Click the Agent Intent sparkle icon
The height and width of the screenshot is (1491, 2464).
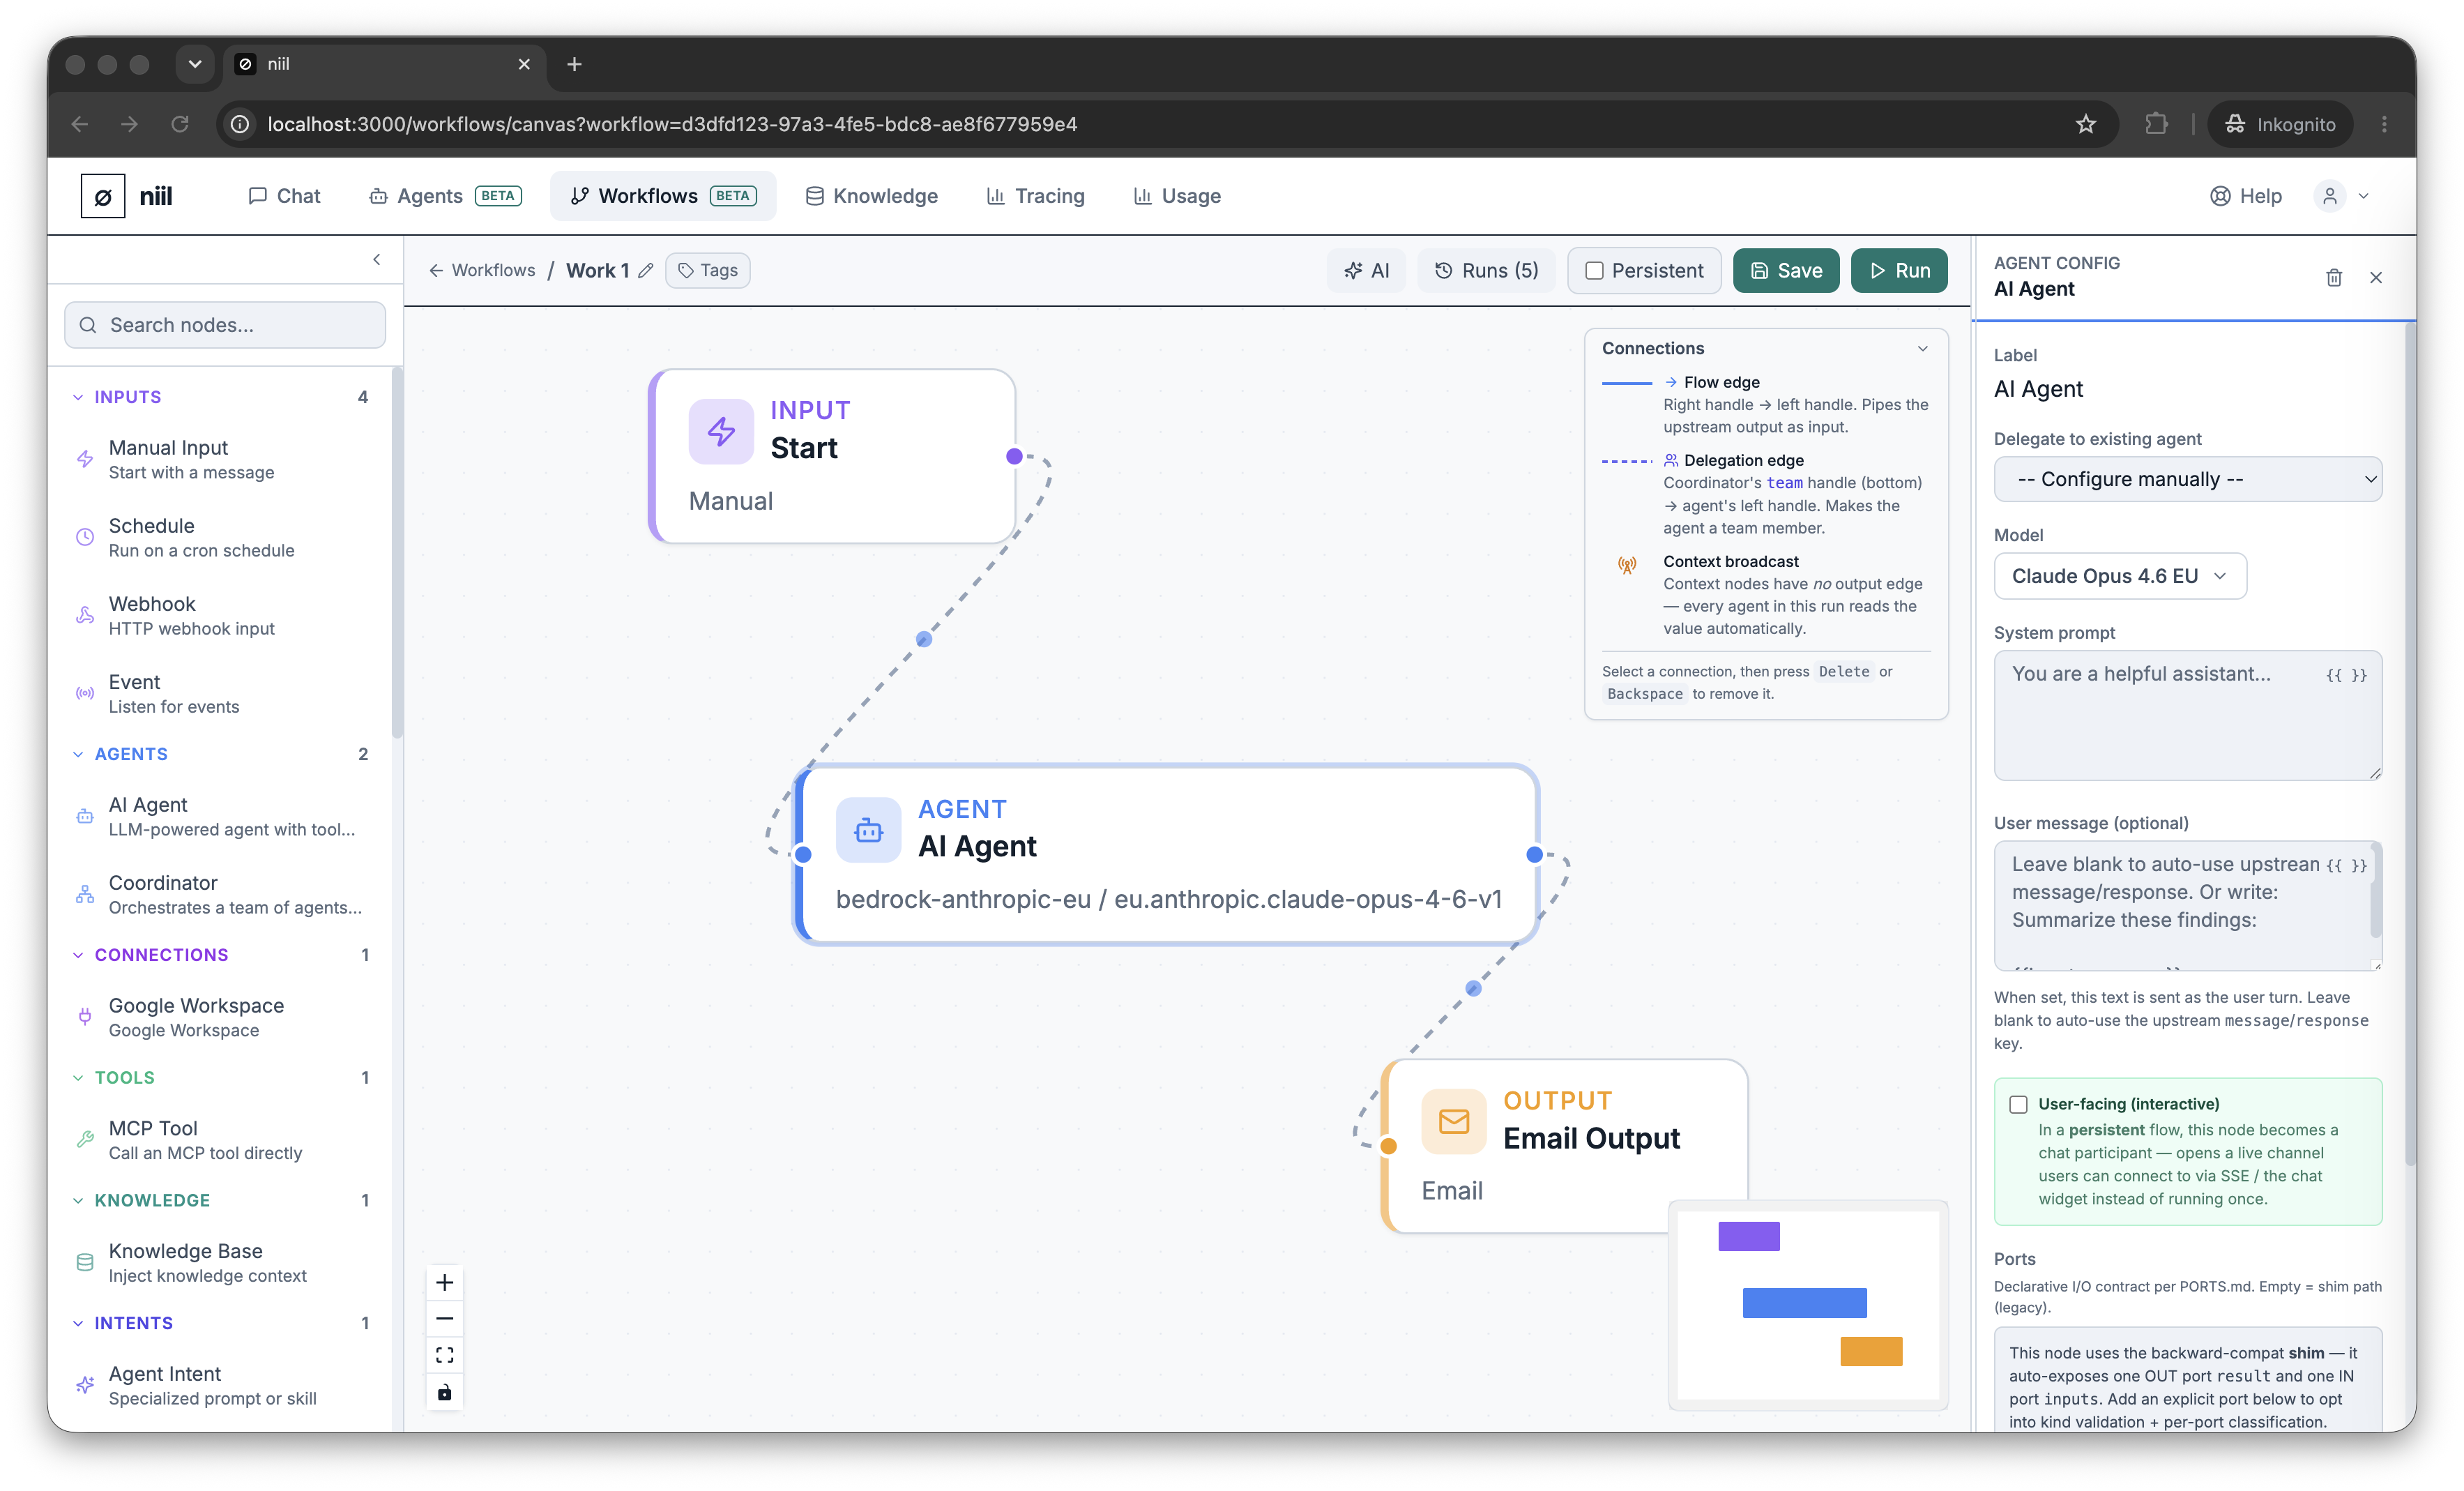click(x=85, y=1385)
